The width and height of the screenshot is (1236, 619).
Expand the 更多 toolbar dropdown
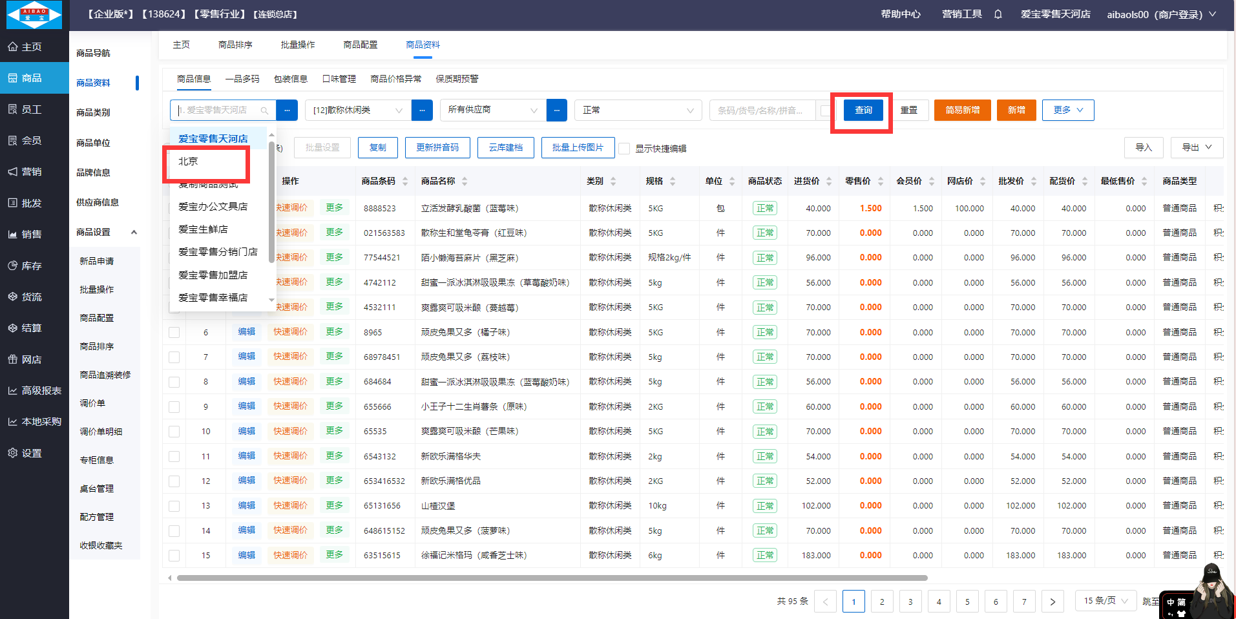[1067, 110]
